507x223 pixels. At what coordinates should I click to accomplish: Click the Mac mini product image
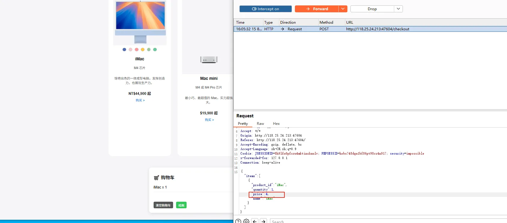pyautogui.click(x=209, y=59)
